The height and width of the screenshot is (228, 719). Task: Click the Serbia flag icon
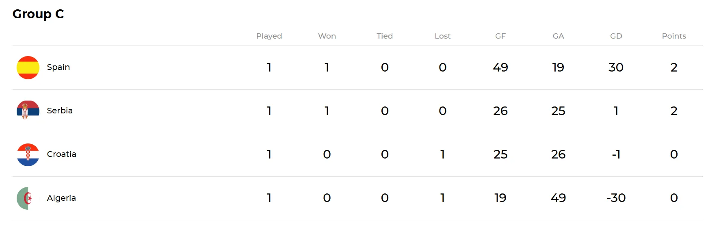click(x=28, y=111)
